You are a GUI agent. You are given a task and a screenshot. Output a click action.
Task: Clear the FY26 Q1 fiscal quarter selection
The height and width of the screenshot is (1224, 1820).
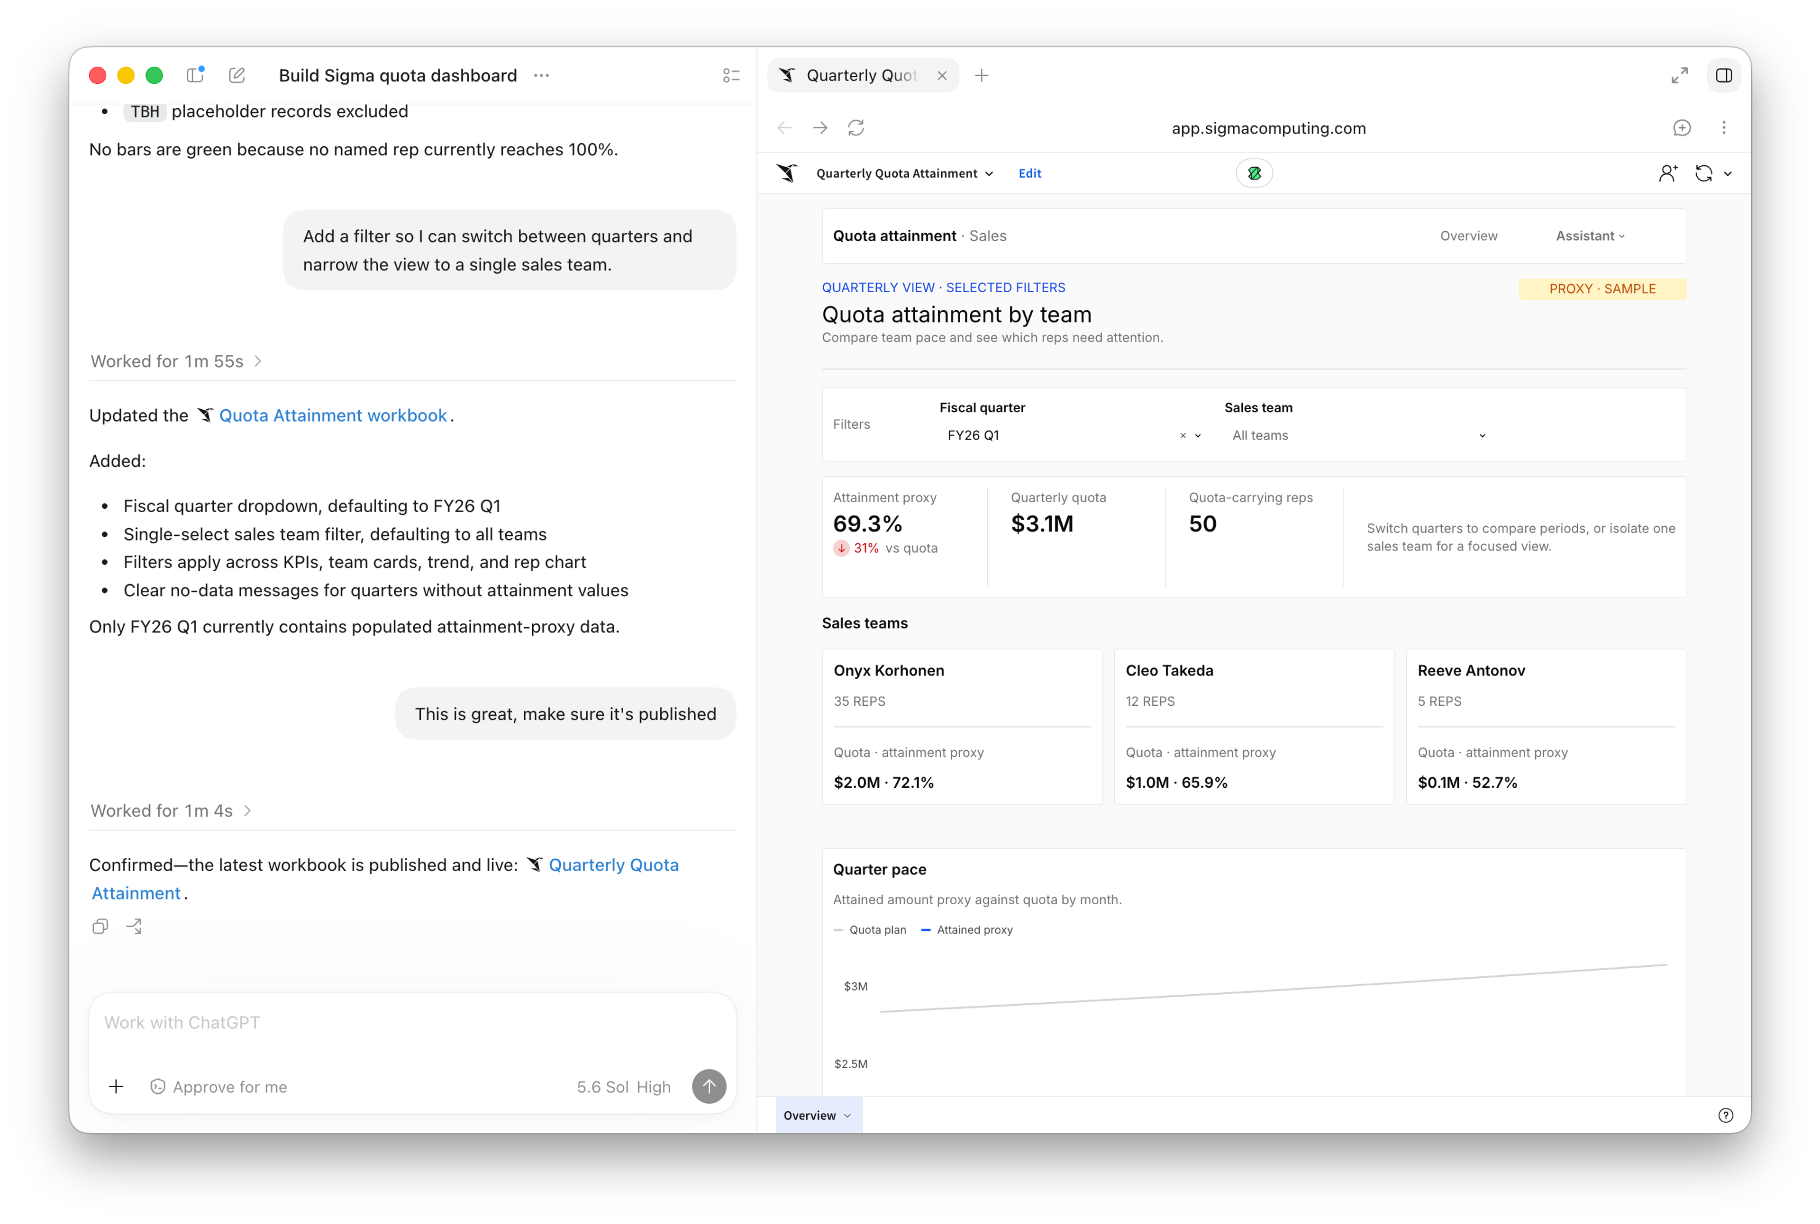point(1183,436)
